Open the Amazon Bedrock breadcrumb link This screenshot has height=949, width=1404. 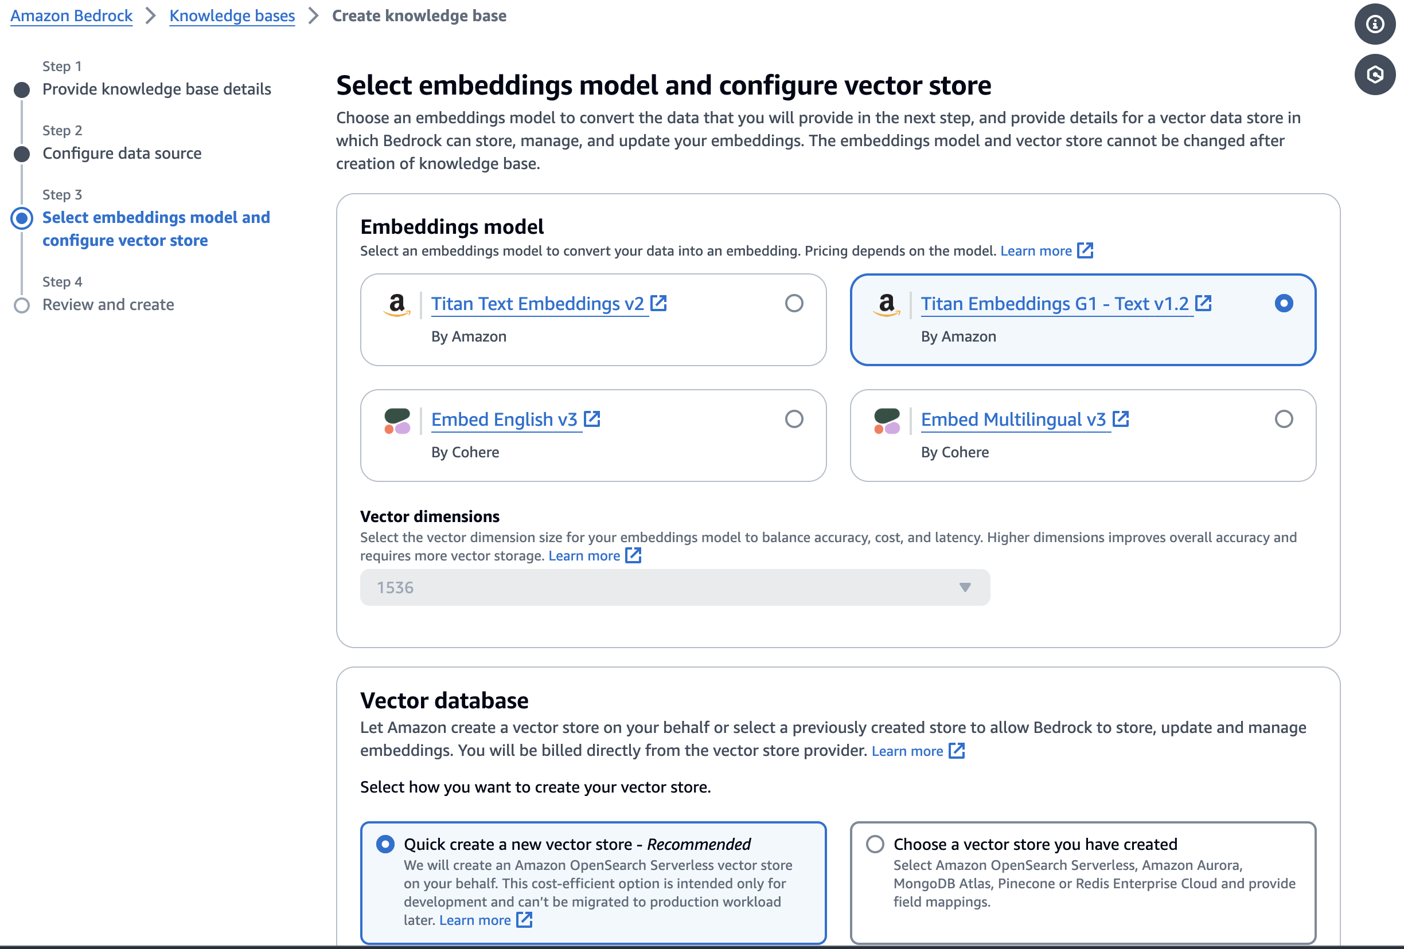(x=71, y=15)
